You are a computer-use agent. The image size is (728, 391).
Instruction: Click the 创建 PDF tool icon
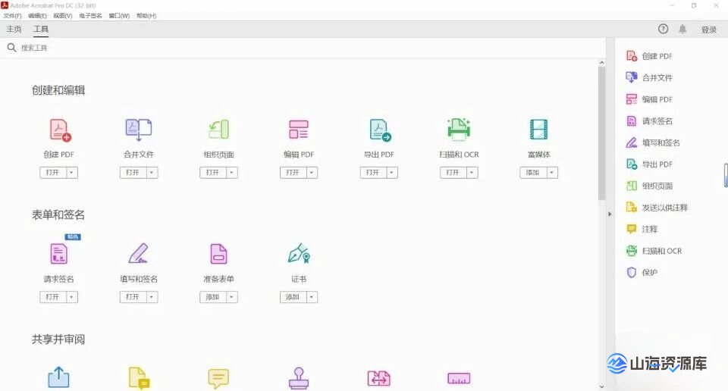(x=59, y=130)
